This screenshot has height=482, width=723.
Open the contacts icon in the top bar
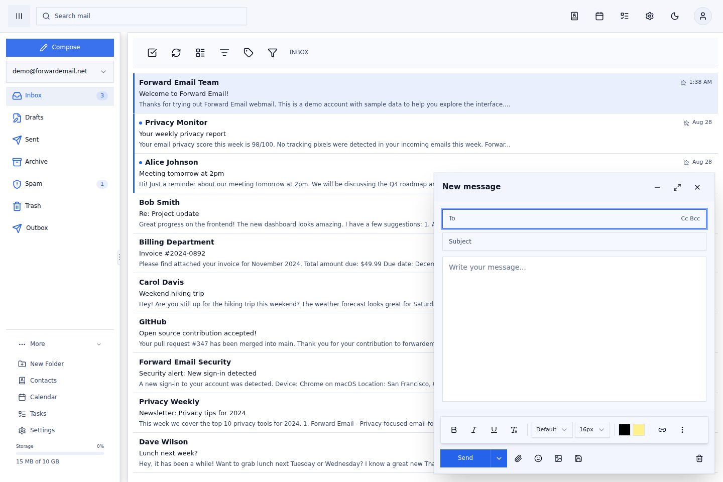click(574, 16)
